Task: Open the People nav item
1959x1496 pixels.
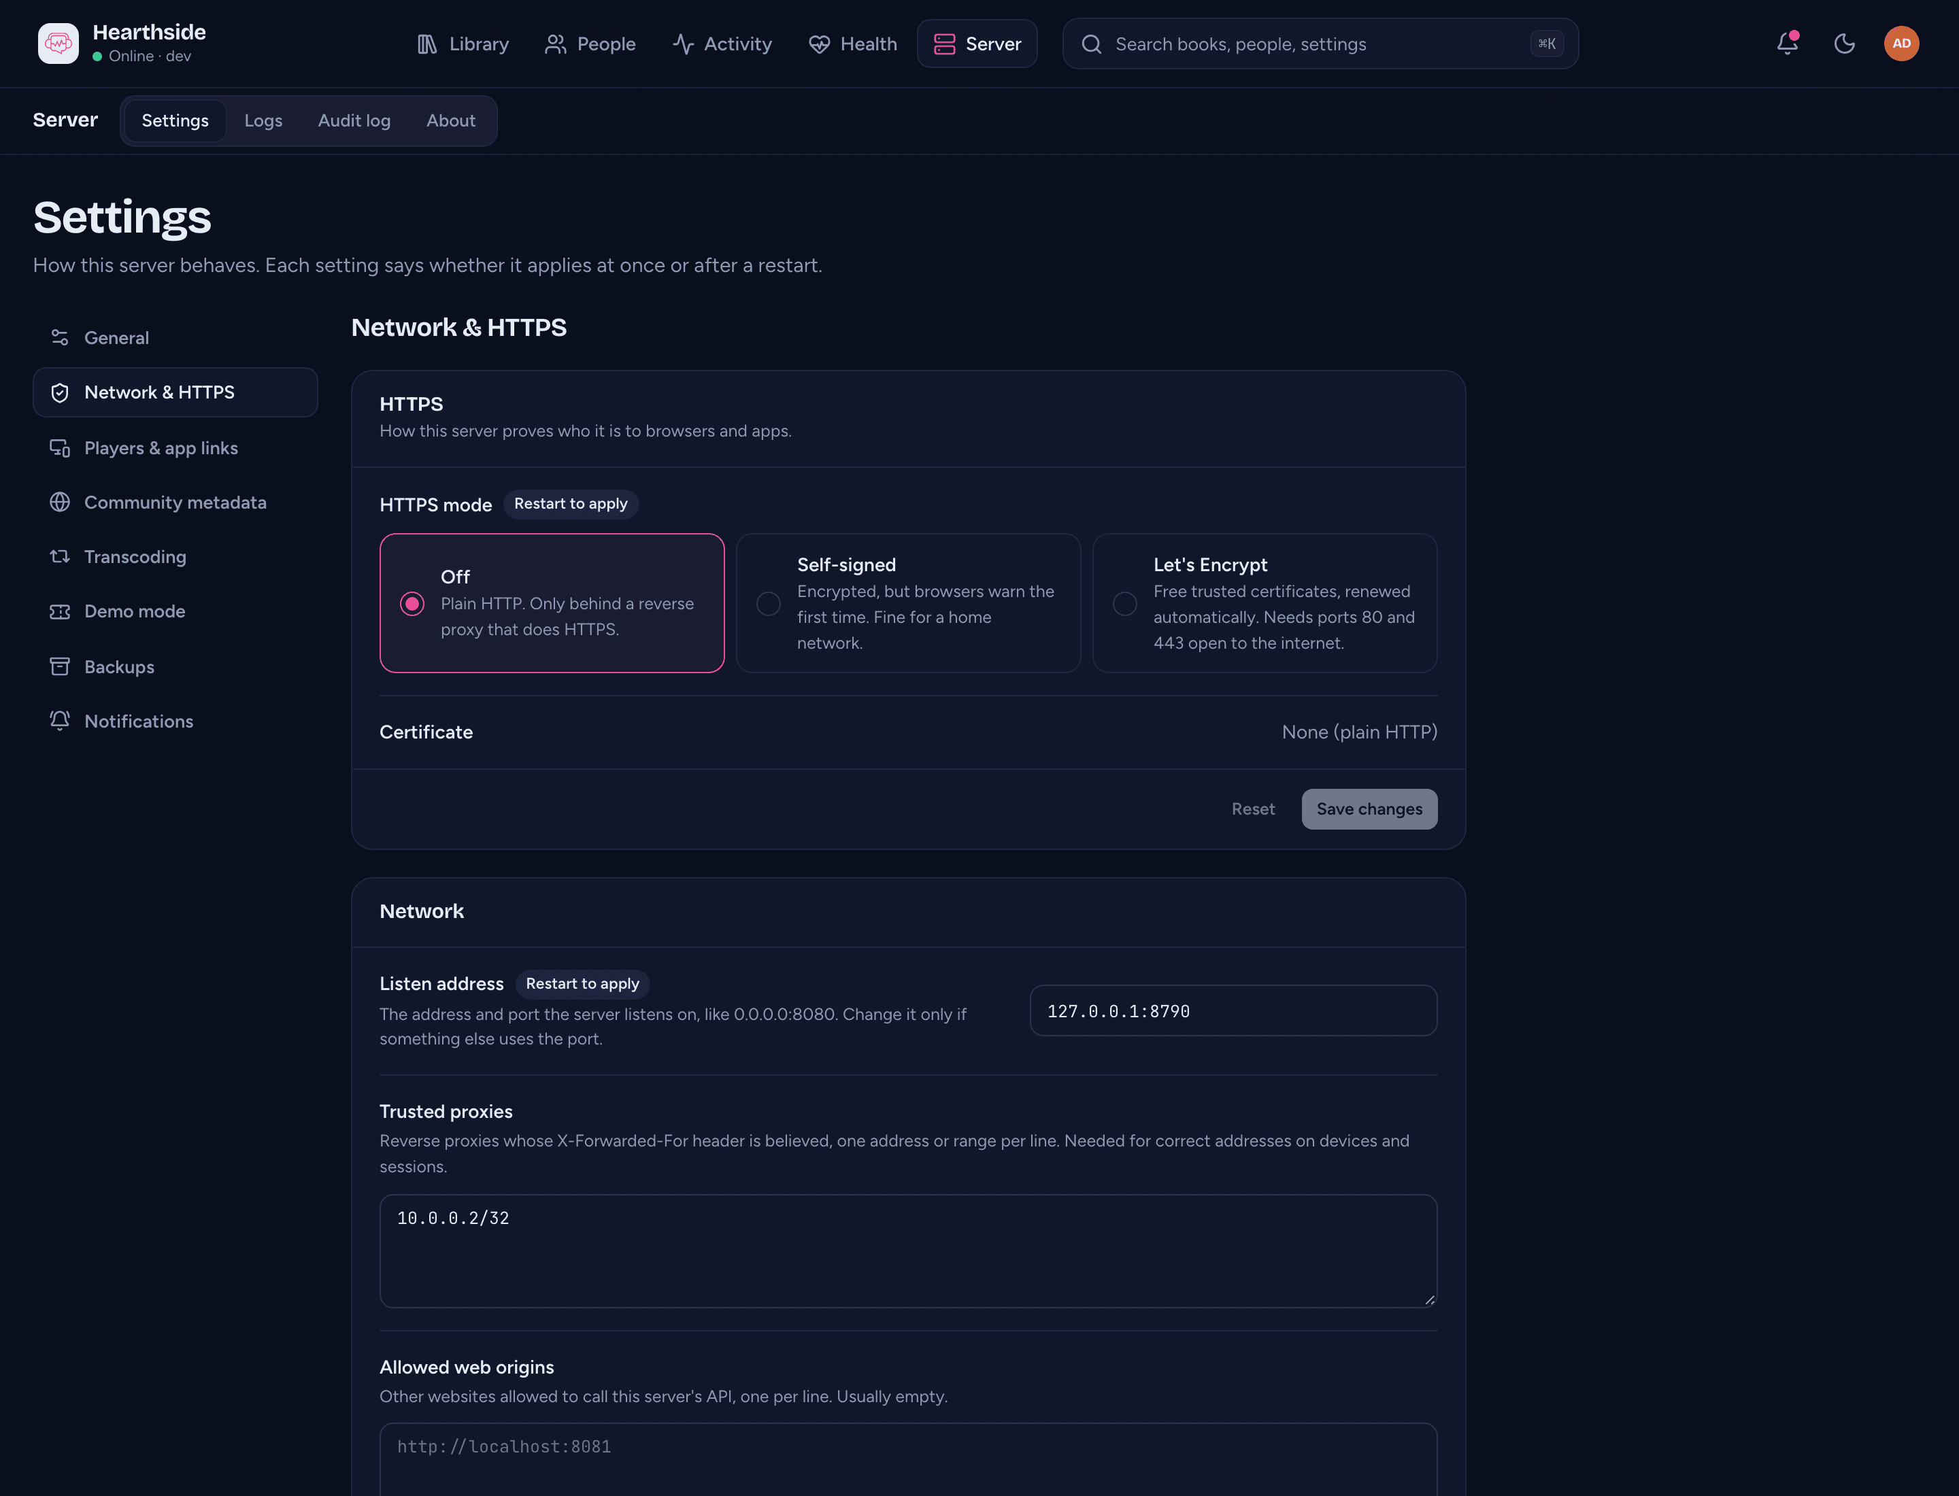Action: [x=590, y=44]
